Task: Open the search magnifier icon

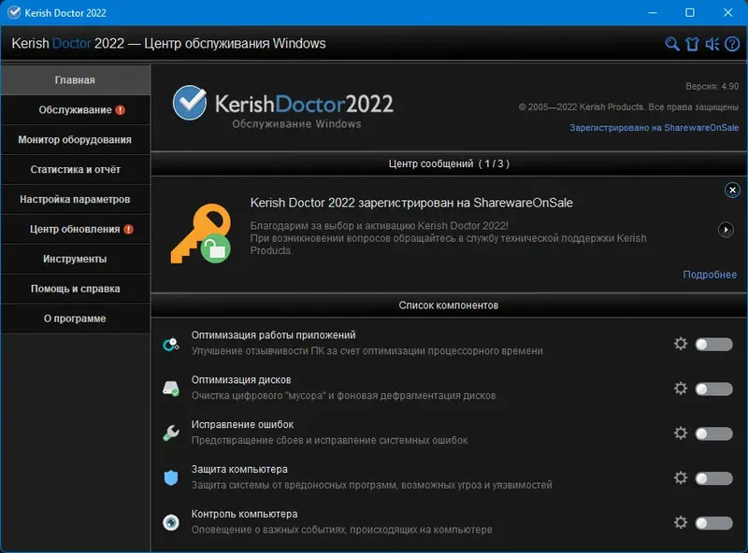Action: click(672, 43)
